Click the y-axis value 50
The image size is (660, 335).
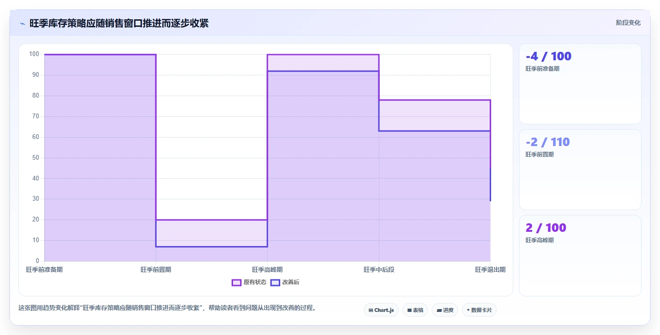pyautogui.click(x=36, y=157)
